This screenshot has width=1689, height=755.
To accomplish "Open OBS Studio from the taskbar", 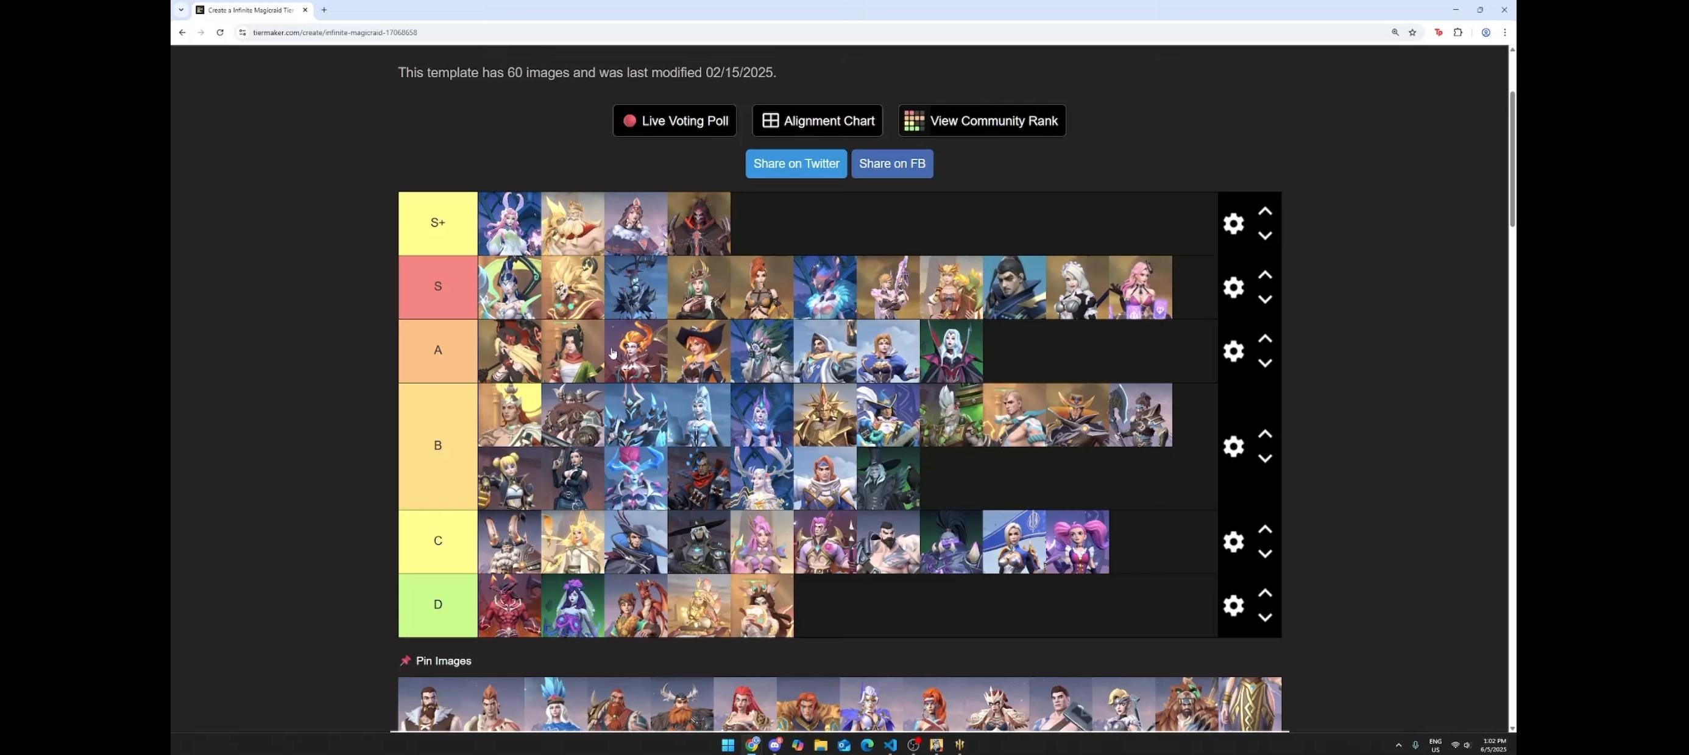I will point(913,745).
